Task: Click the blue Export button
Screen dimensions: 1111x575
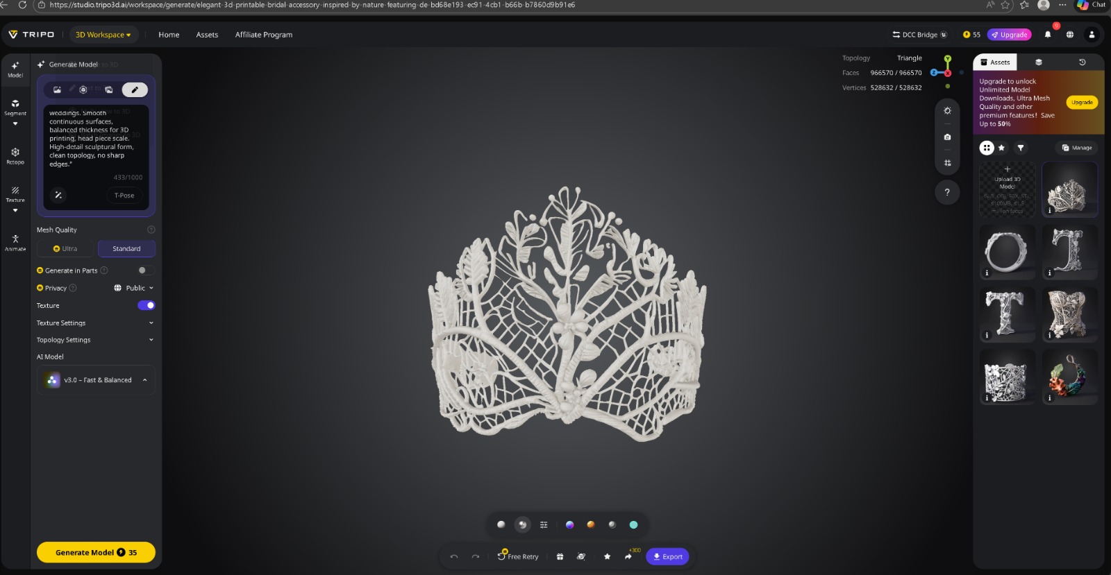Action: coord(667,556)
